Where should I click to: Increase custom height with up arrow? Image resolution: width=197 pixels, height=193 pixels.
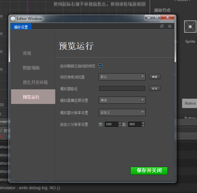143,123
